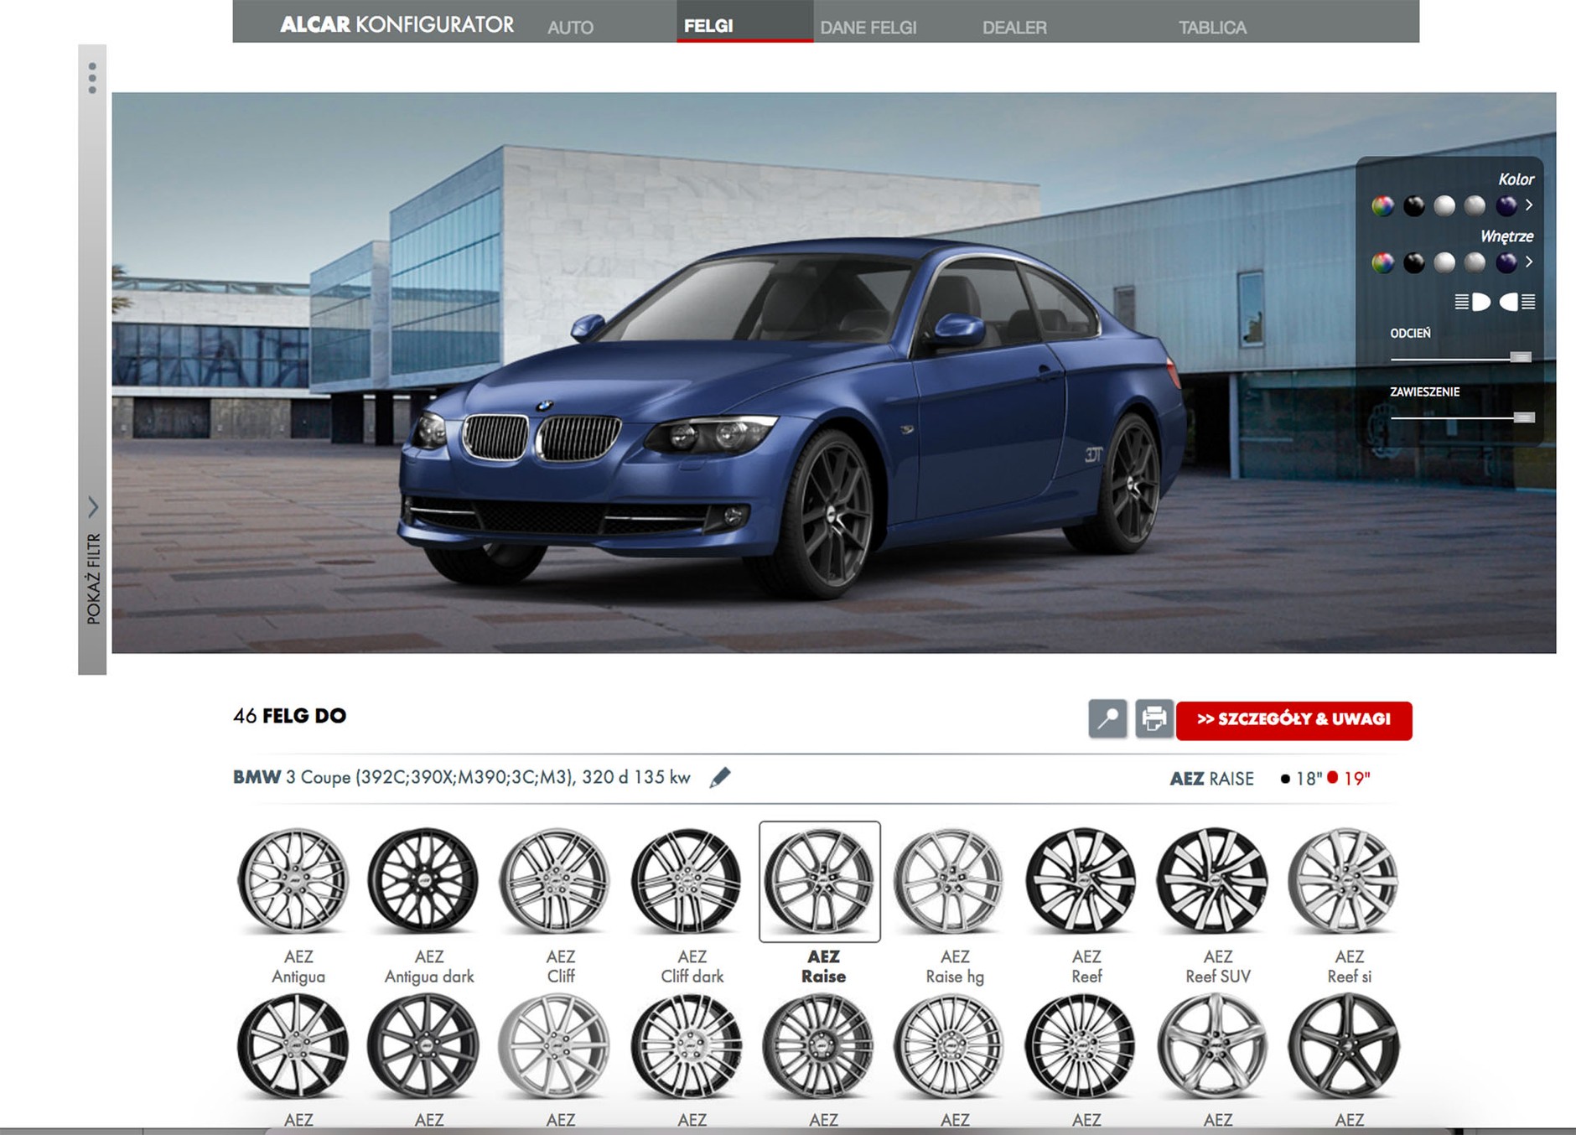Show more Kolor swatches with chevron

(1529, 205)
